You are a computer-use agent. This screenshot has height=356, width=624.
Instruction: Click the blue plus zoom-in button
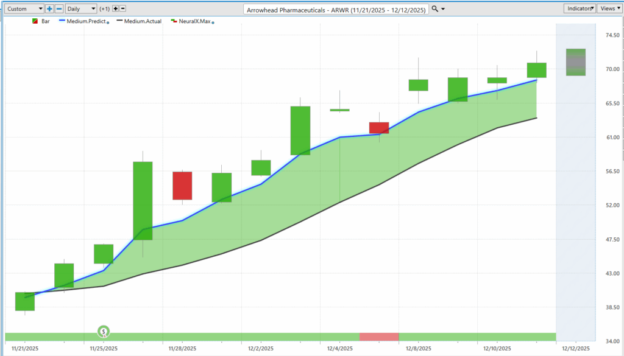(x=50, y=9)
